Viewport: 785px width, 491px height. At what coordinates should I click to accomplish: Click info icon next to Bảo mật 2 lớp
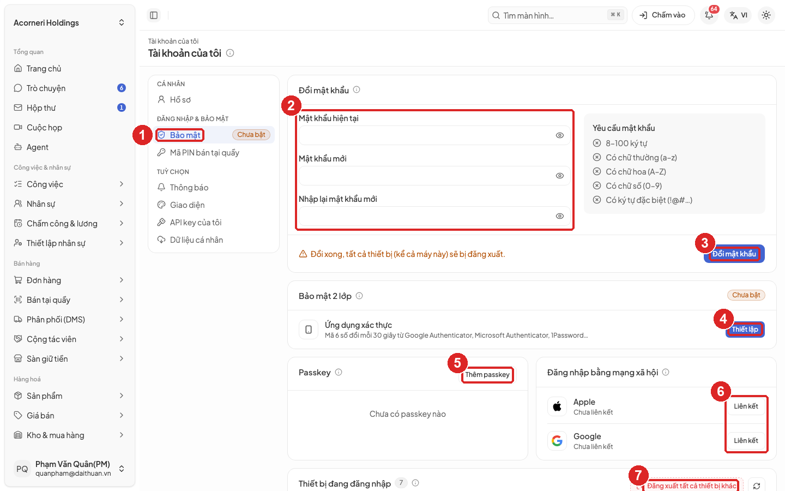click(359, 296)
